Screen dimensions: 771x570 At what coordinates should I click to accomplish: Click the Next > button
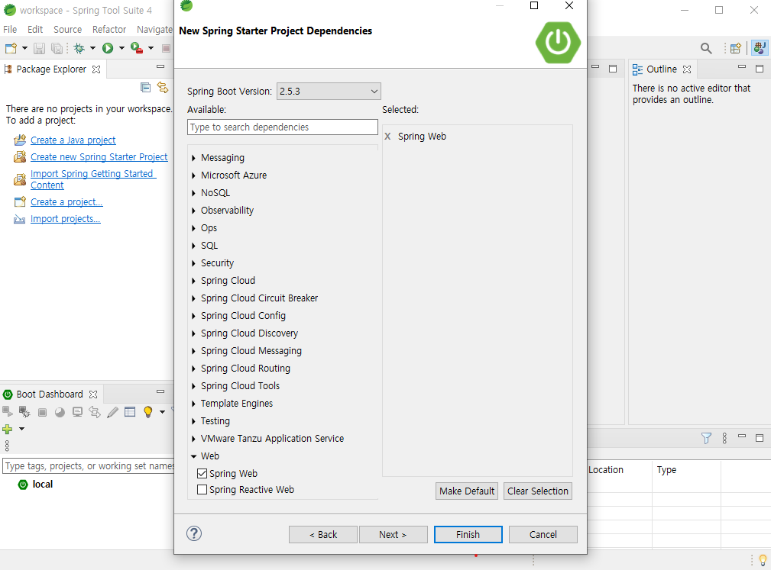click(x=393, y=535)
